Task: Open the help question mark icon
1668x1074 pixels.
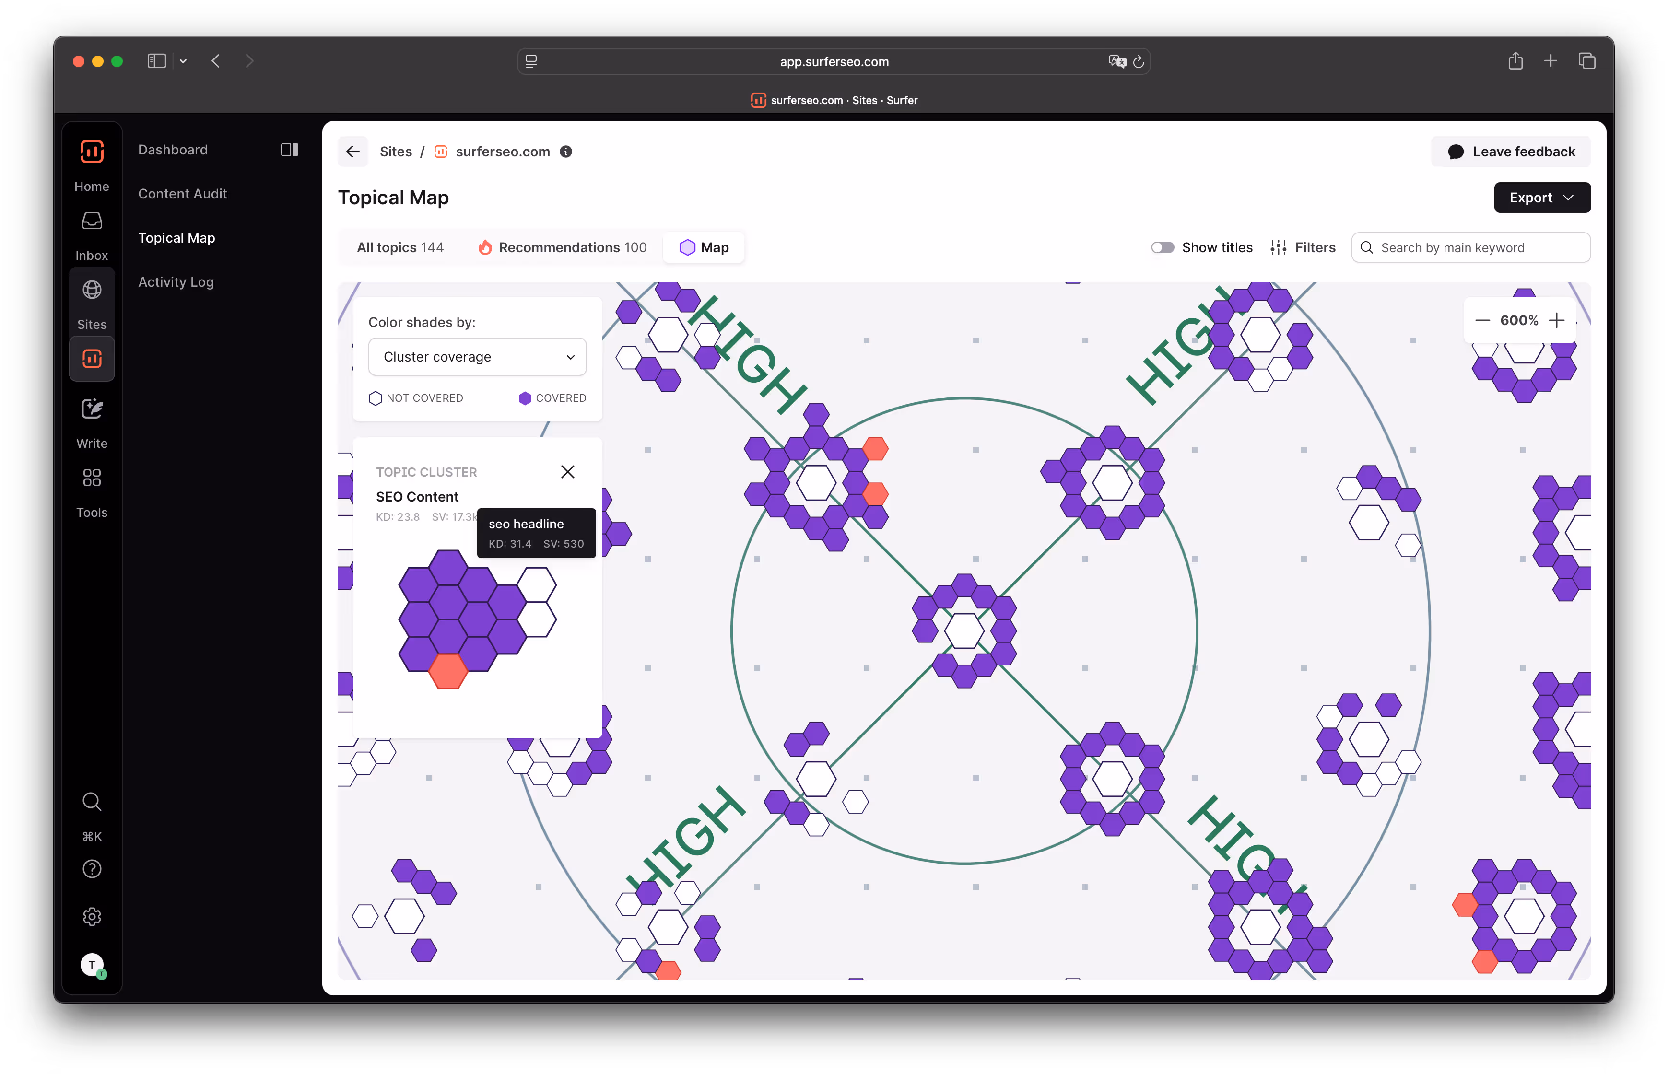Action: pos(92,869)
